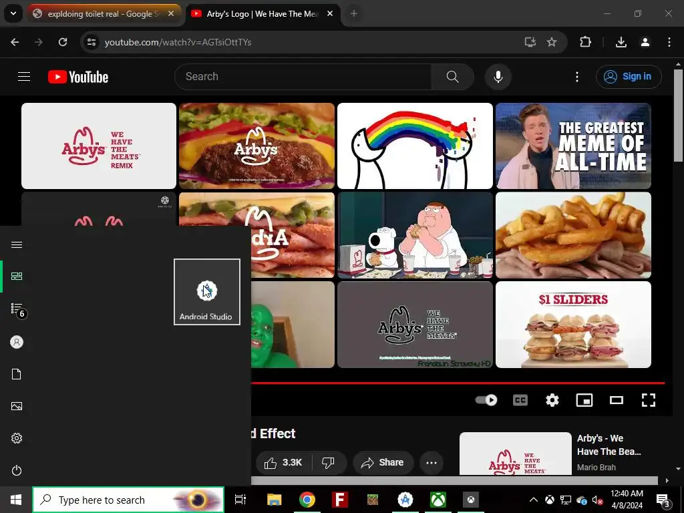The height and width of the screenshot is (513, 684).
Task: Open the Arby's burger video thumbnail
Action: (256, 146)
